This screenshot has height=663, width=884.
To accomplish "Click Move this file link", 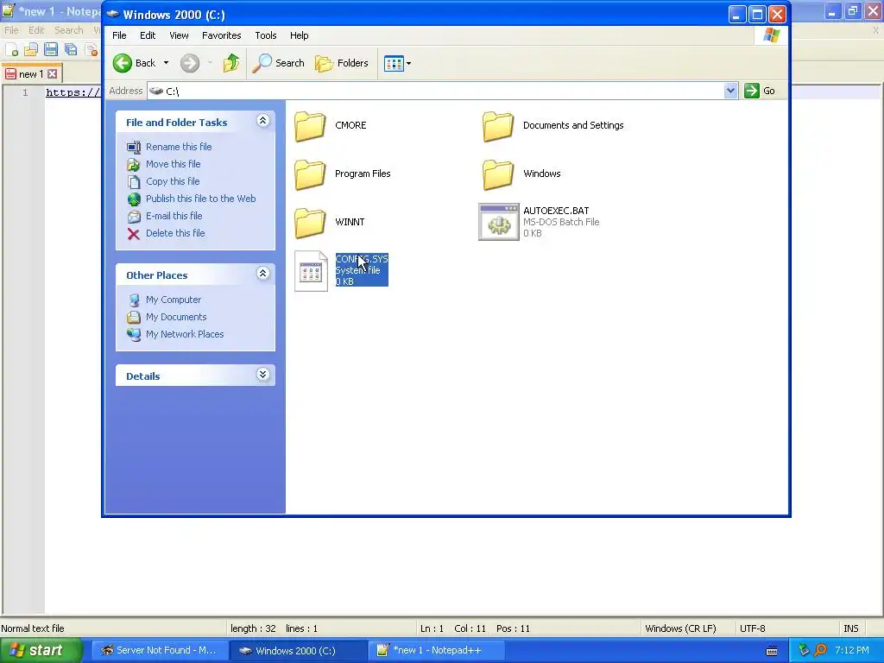I will pyautogui.click(x=173, y=164).
